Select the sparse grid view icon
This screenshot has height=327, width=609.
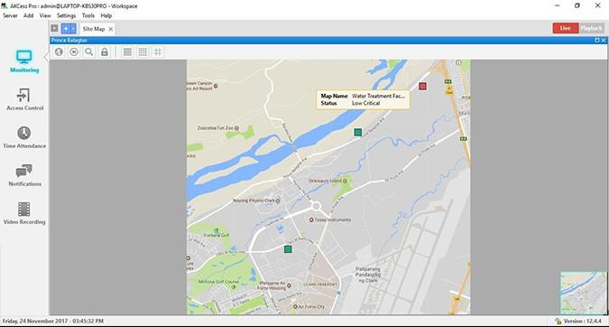click(x=158, y=51)
